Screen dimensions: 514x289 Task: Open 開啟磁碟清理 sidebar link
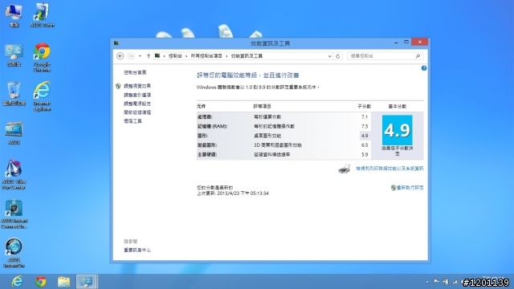[137, 112]
